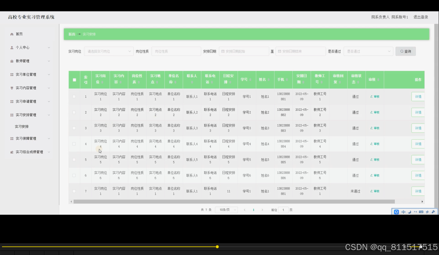Click 首页 in the breadcrumb bar
Screen dimensions: 439x255
point(72,34)
